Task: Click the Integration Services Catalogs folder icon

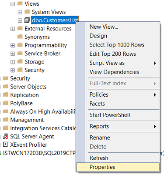Action: coord(6,128)
